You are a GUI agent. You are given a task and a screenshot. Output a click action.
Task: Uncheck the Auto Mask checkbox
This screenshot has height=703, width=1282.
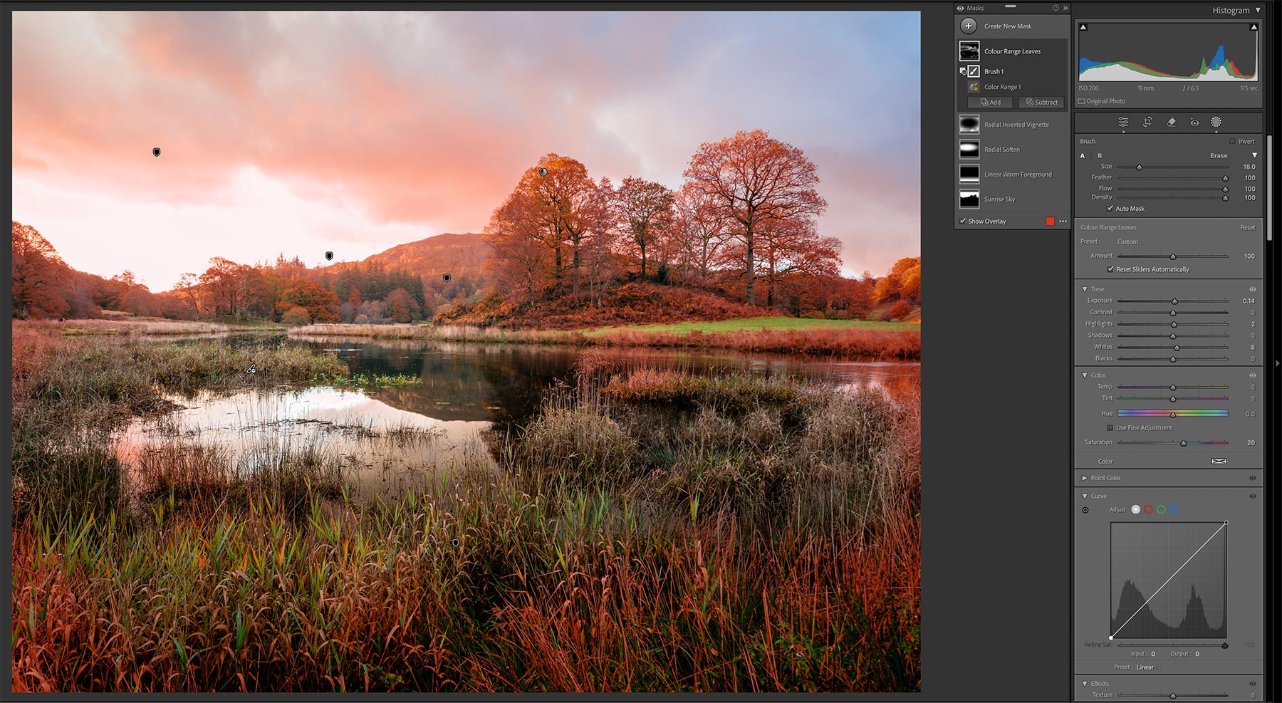tap(1110, 209)
